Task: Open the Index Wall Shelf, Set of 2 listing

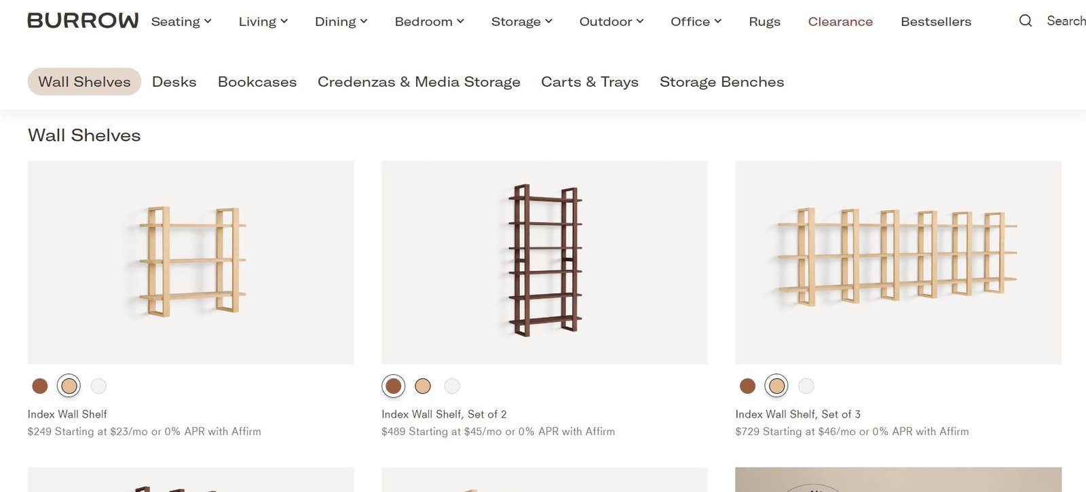Action: point(443,413)
